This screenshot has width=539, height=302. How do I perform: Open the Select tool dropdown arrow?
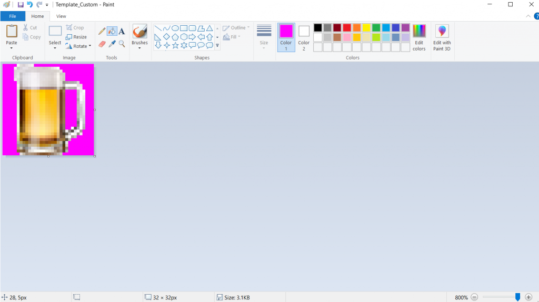point(55,48)
